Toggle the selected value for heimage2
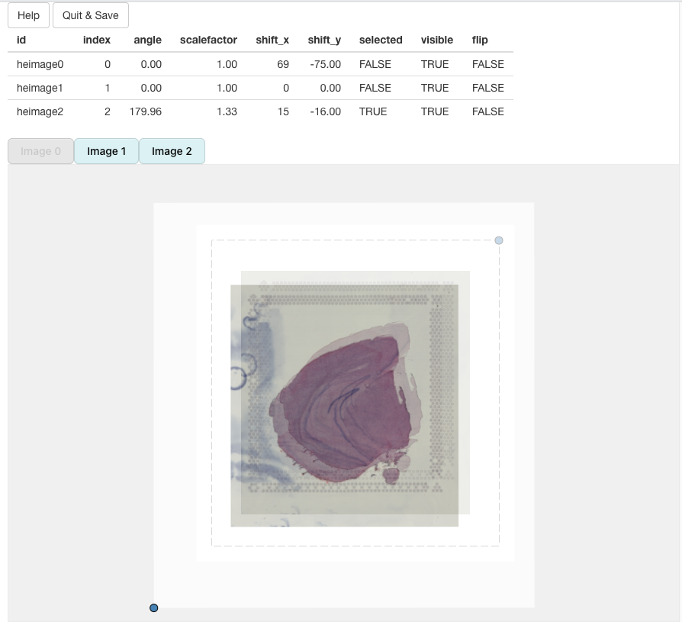Viewport: 682px width, 622px height. click(x=373, y=111)
